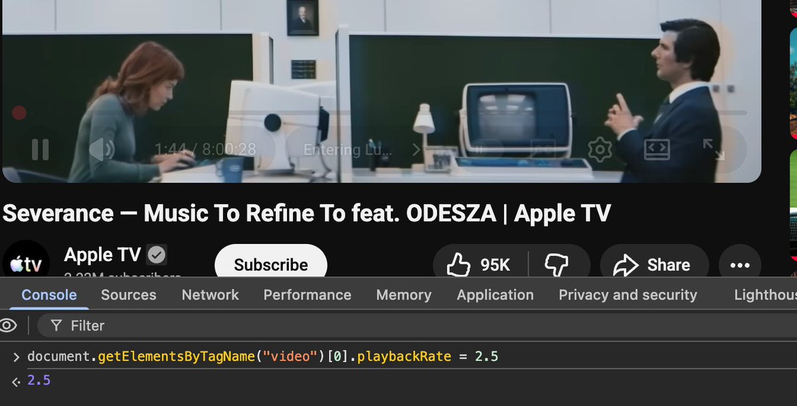
Task: Switch to the Application tab
Action: tap(495, 295)
